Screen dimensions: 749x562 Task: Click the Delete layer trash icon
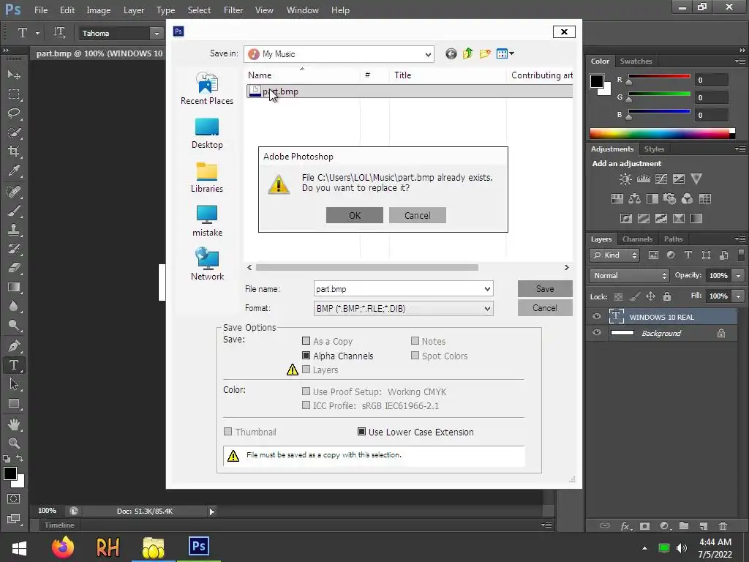[723, 525]
